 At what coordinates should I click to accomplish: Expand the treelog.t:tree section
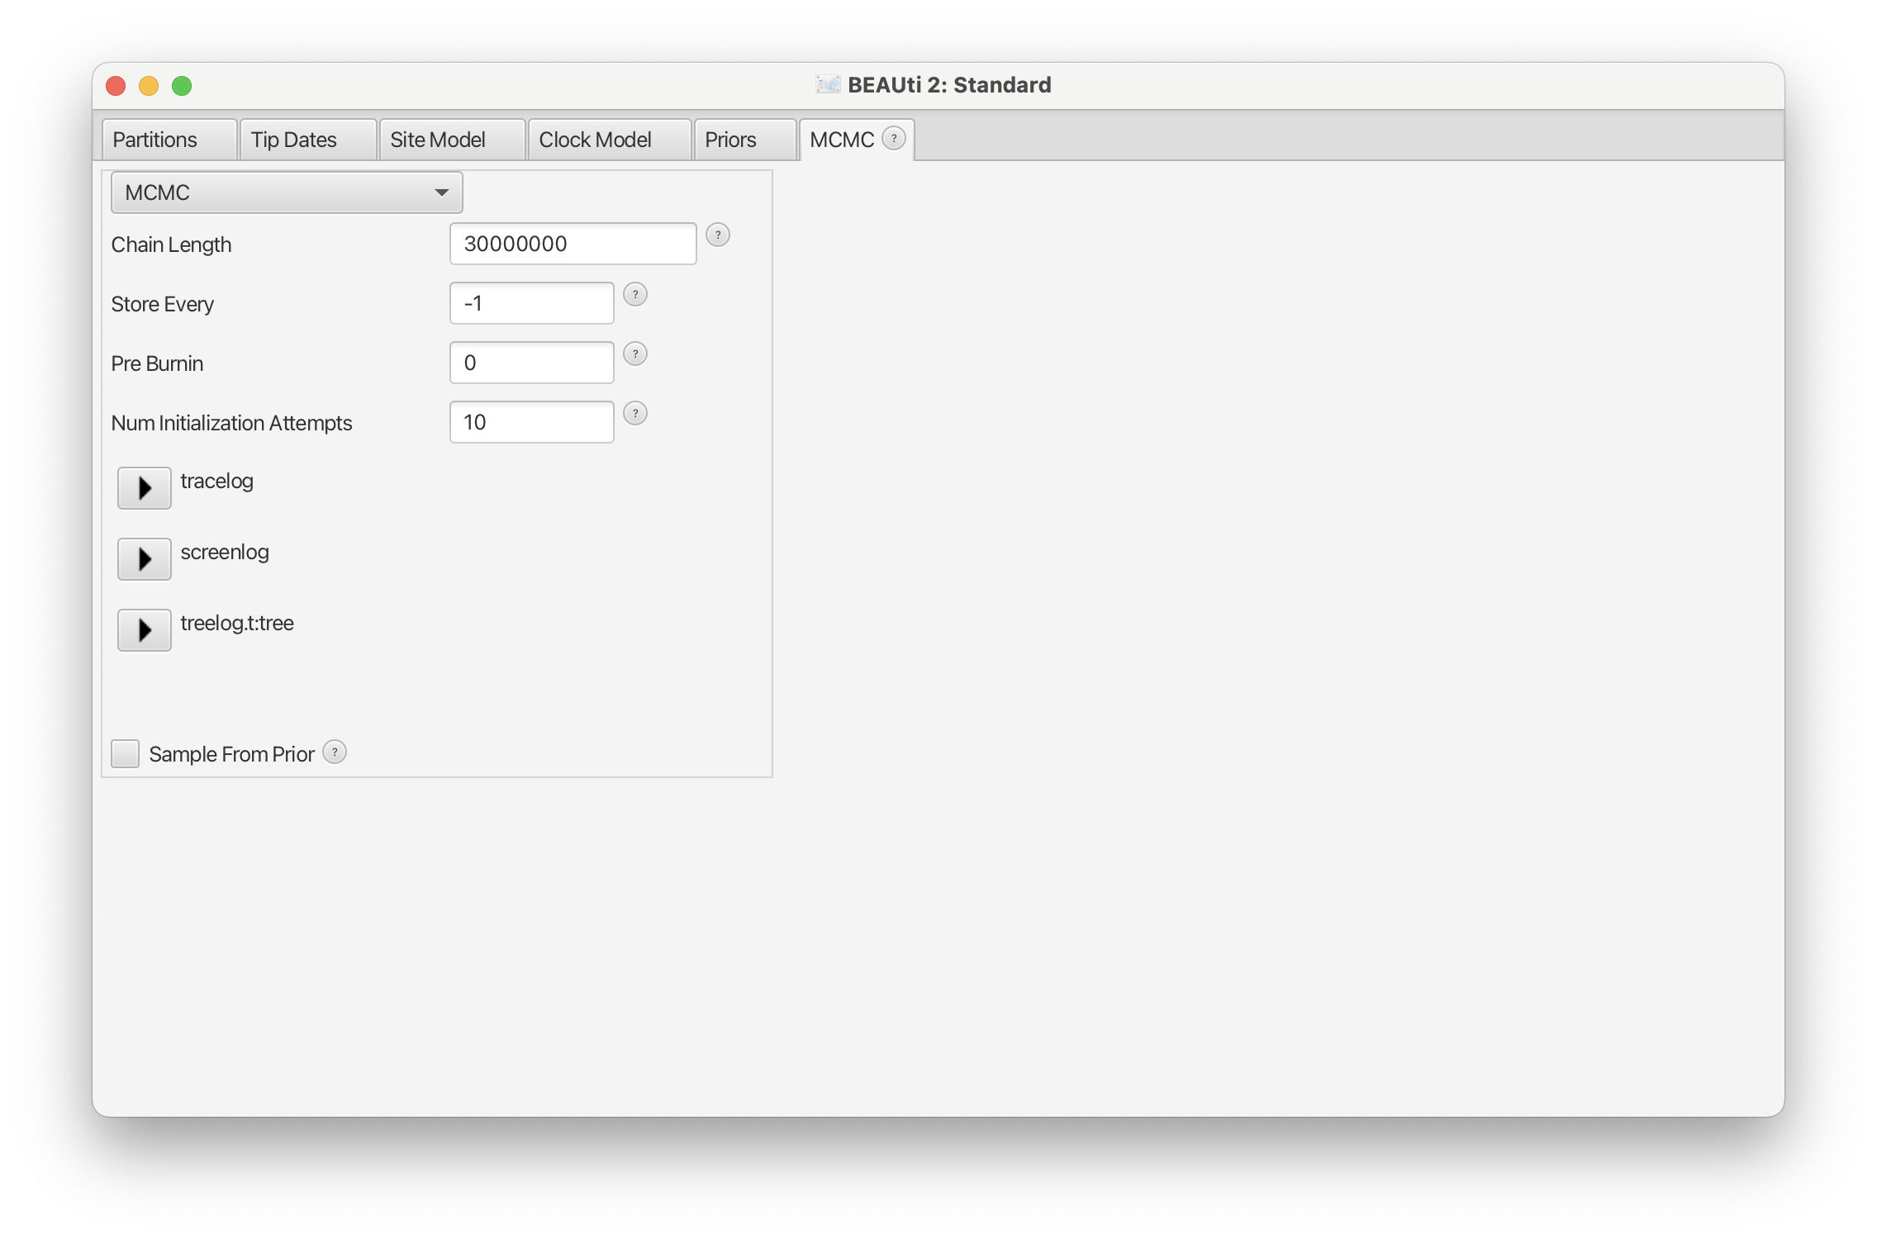pyautogui.click(x=145, y=630)
